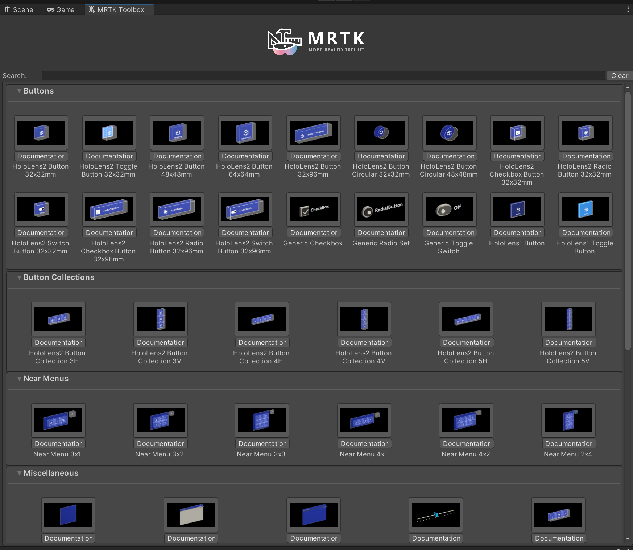Open Documentation for Near Menu 3x3
Image resolution: width=633 pixels, height=550 pixels.
click(262, 444)
